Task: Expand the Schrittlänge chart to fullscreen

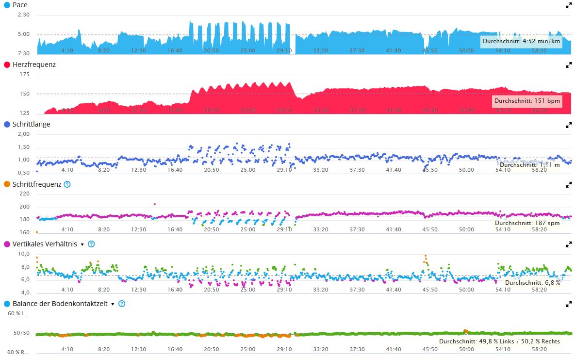Action: pyautogui.click(x=569, y=125)
